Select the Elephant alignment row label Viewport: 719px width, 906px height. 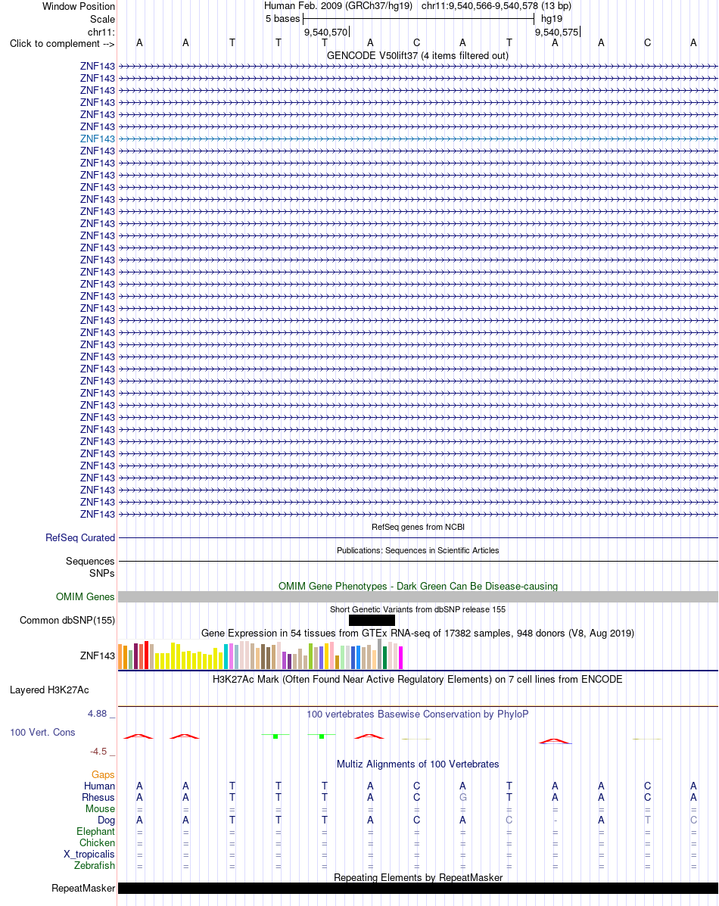point(95,832)
